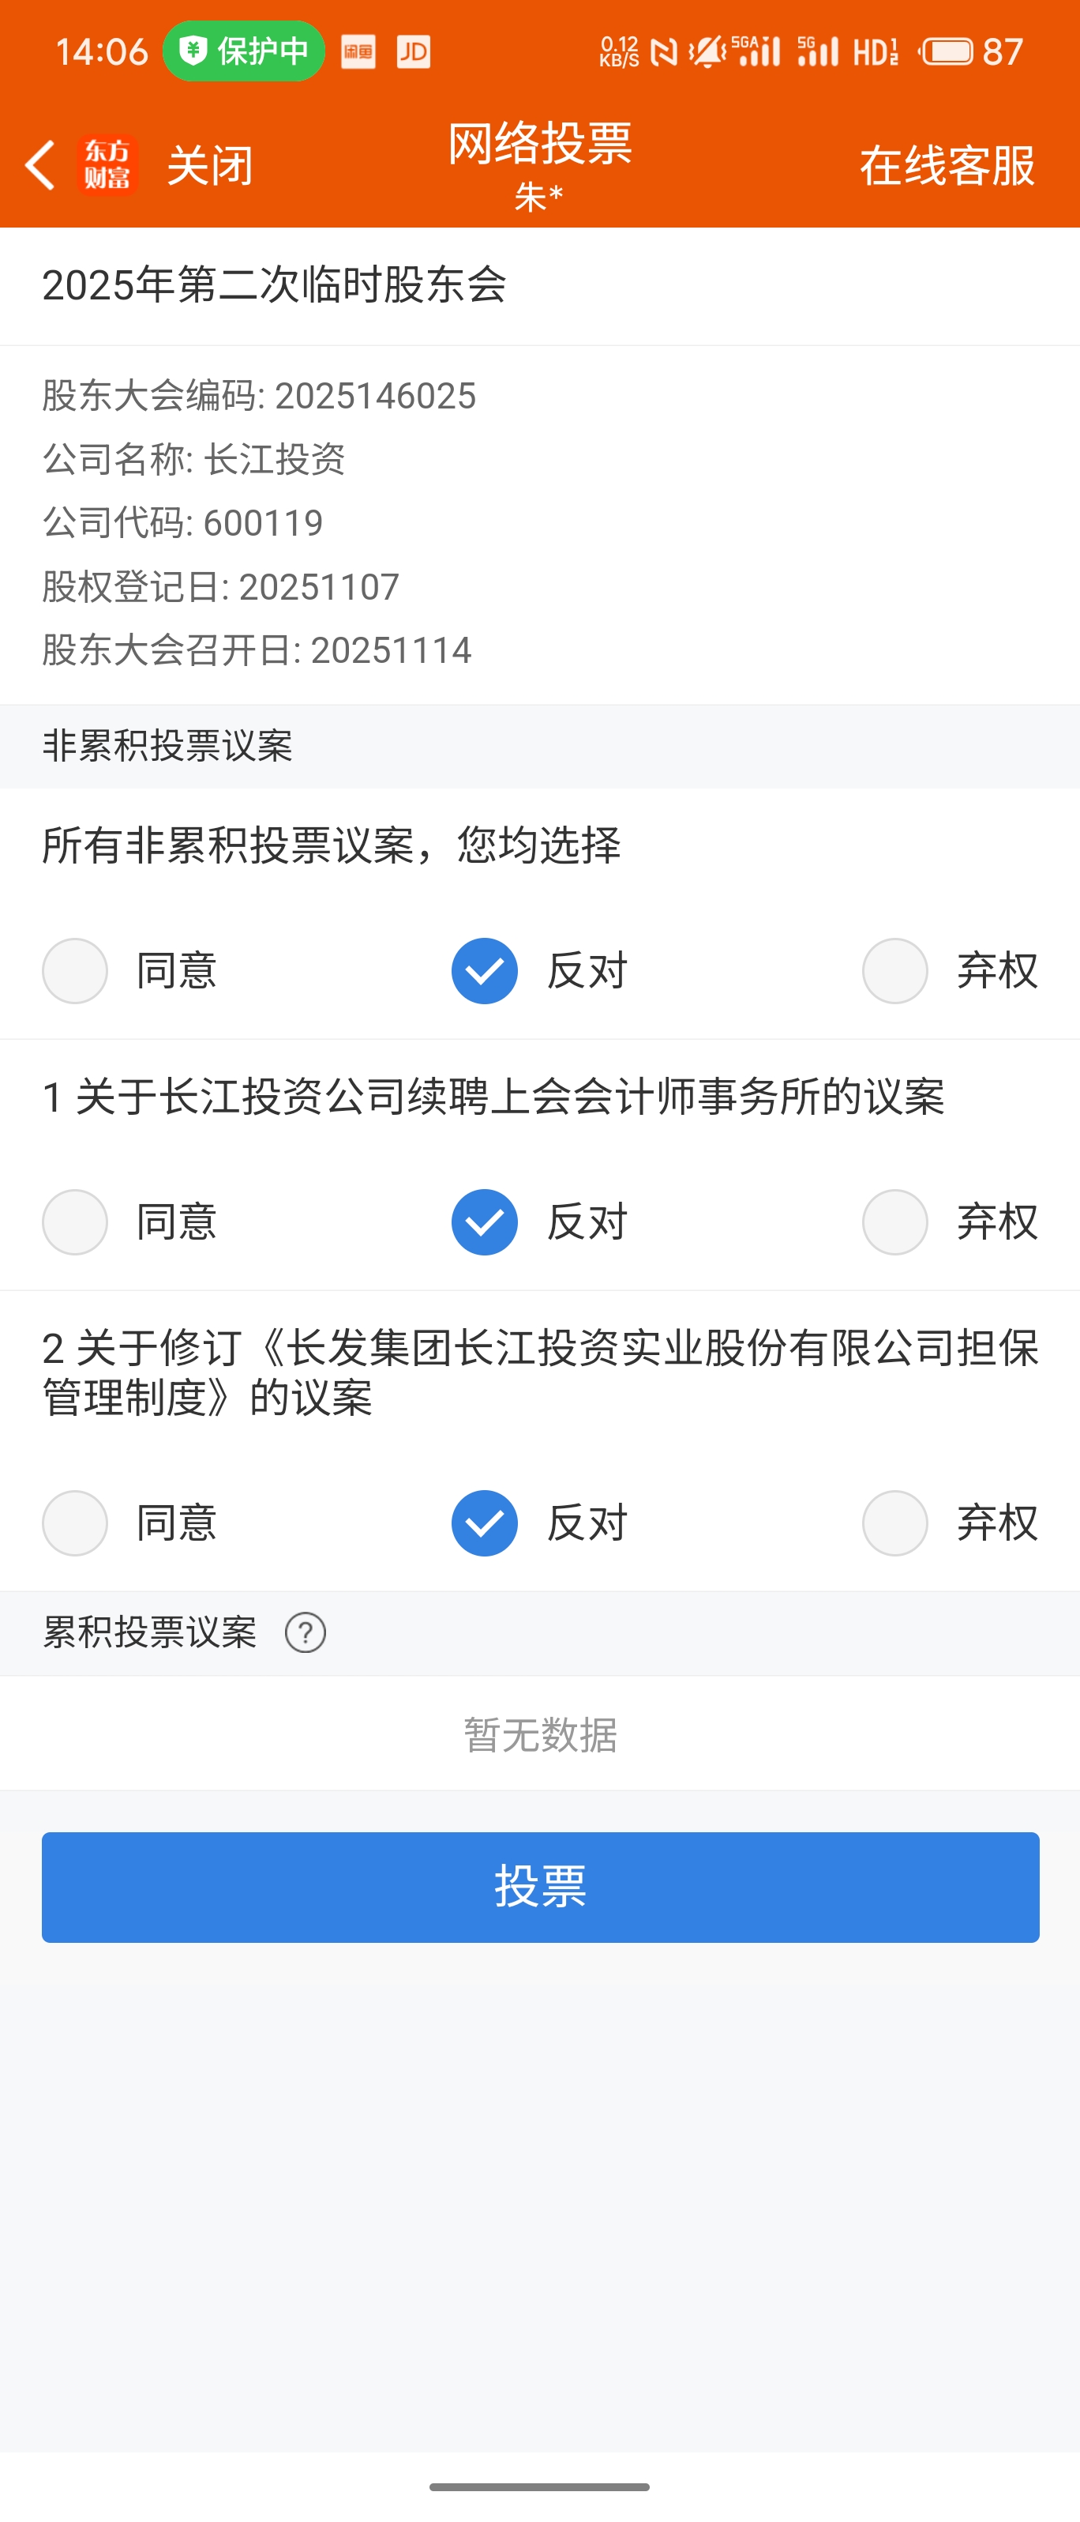Tap the 网络投票 page title
The width and height of the screenshot is (1080, 2522).
pos(540,145)
